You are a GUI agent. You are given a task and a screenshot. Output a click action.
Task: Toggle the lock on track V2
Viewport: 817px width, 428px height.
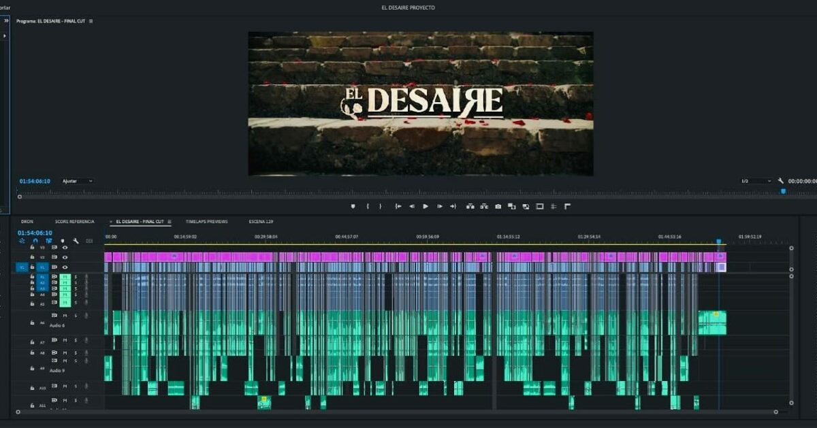click(x=32, y=257)
